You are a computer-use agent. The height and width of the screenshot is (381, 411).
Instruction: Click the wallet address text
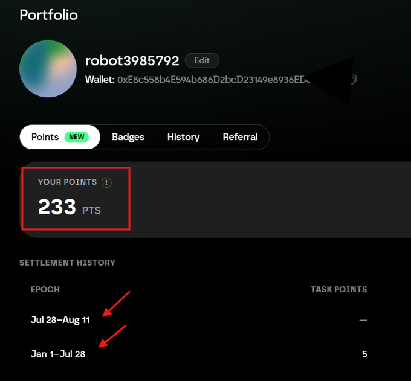click(213, 80)
